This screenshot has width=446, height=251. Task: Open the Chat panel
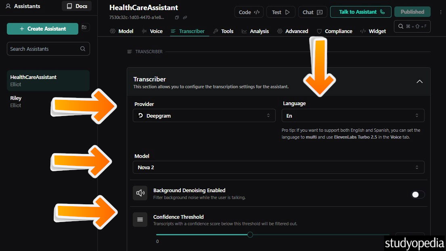[x=312, y=12]
